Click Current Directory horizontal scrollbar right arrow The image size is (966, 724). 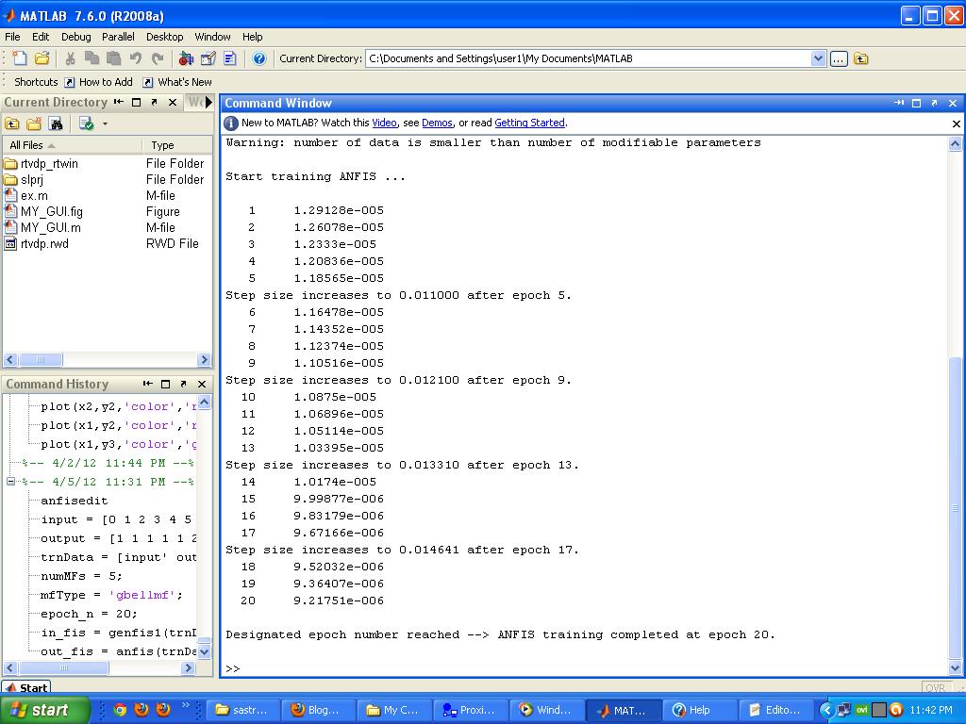(204, 359)
